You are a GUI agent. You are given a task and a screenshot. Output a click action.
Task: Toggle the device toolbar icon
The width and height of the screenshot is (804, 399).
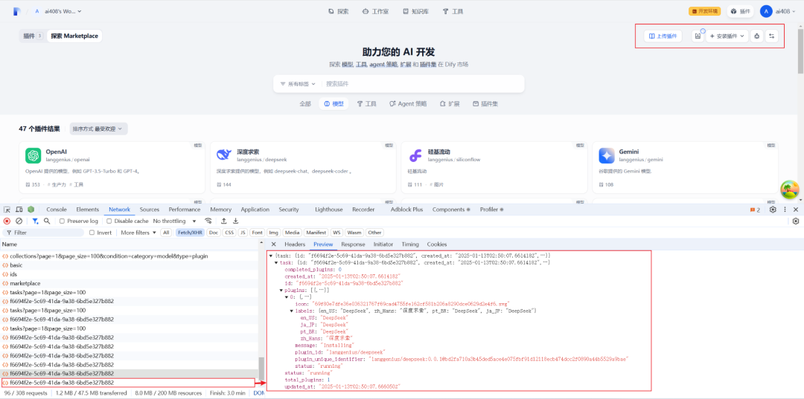click(19, 210)
